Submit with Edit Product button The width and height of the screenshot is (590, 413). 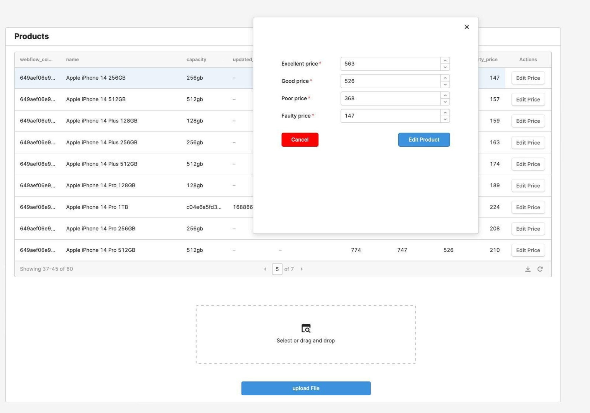pyautogui.click(x=424, y=140)
